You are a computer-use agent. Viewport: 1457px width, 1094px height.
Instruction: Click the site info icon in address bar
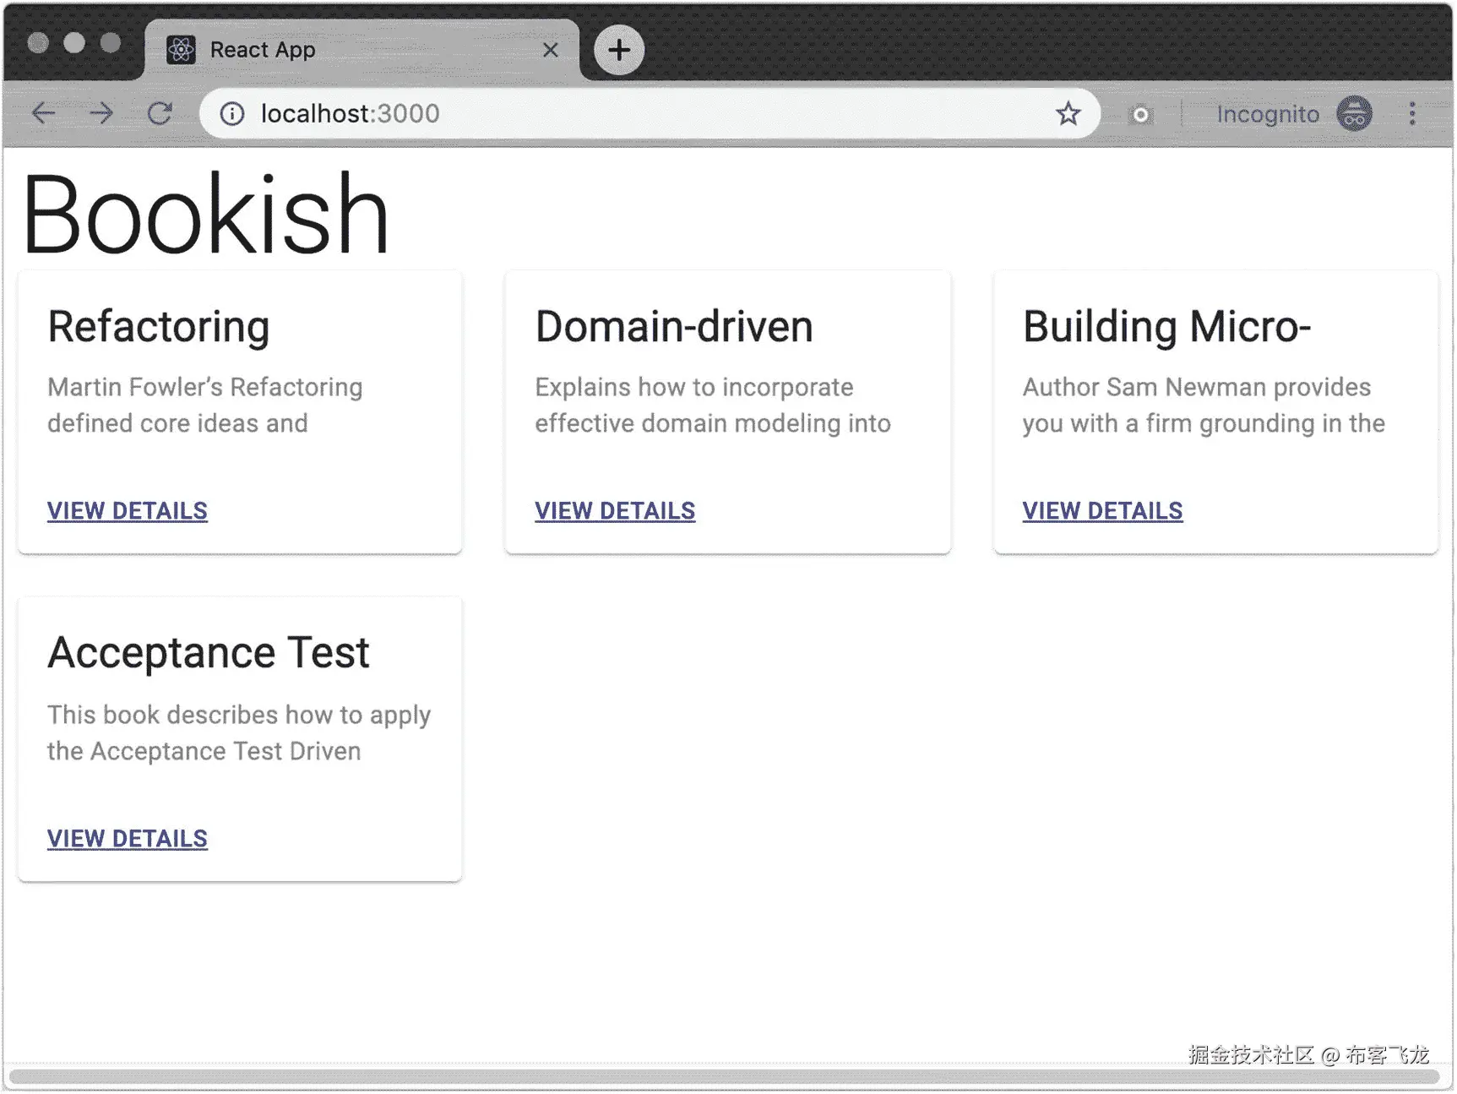[232, 113]
